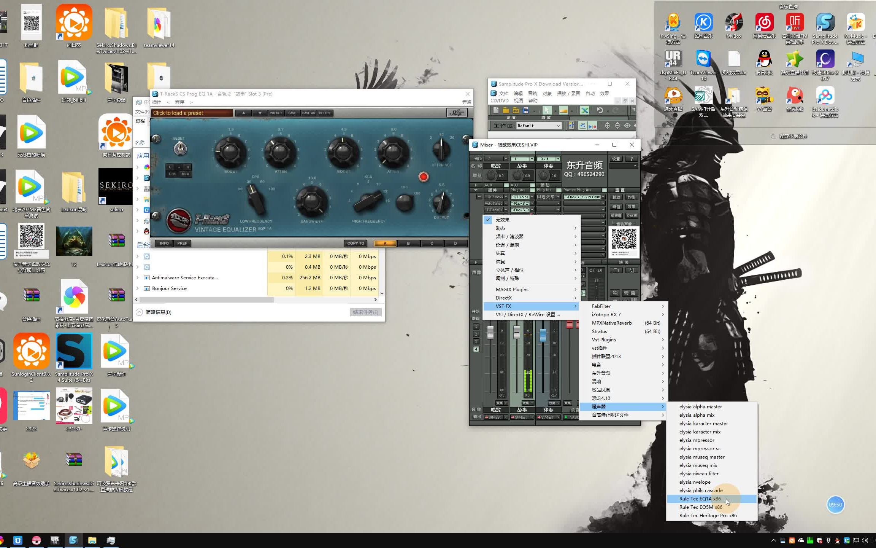Expand Antimalware Service Executable row in Task Manager
Viewport: 876px width, 548px height.
[x=138, y=278]
